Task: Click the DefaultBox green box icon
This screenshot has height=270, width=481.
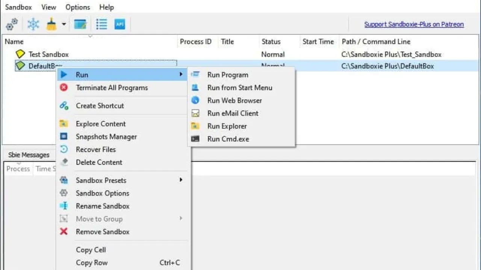Action: (20, 66)
